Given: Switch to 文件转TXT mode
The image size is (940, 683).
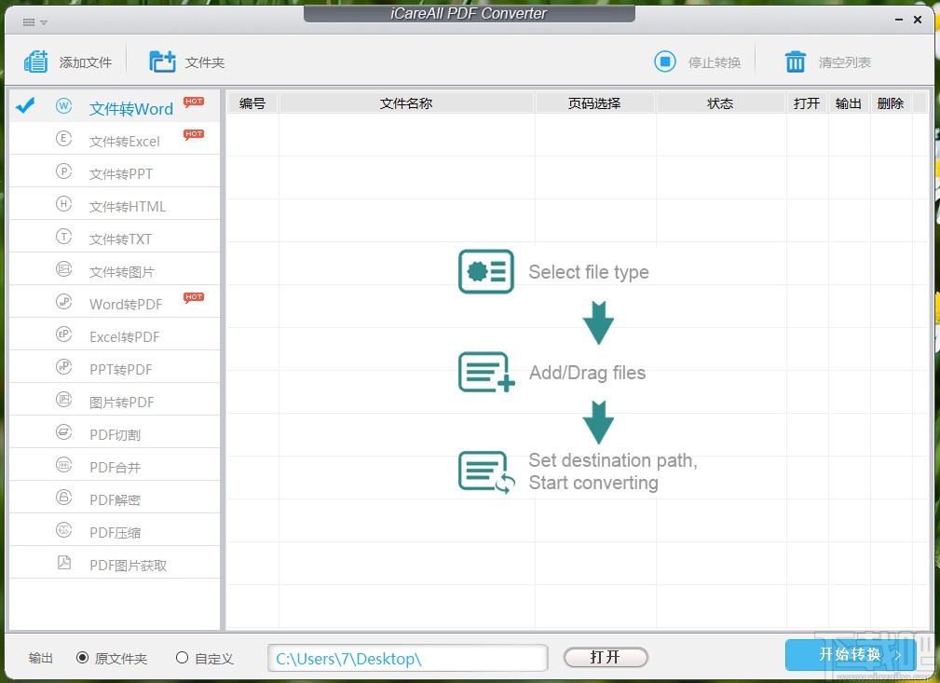Looking at the screenshot, I should pyautogui.click(x=115, y=237).
